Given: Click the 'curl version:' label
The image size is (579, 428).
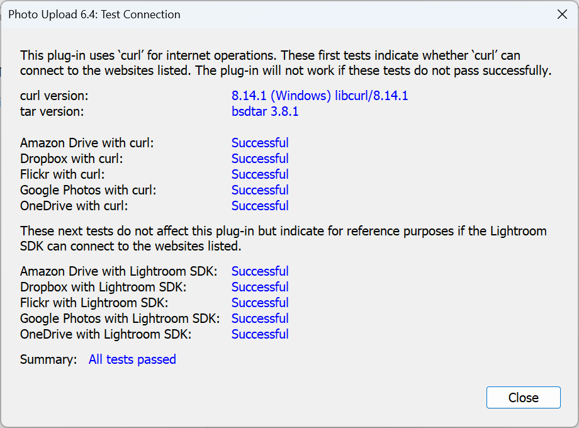Looking at the screenshot, I should click(x=54, y=96).
